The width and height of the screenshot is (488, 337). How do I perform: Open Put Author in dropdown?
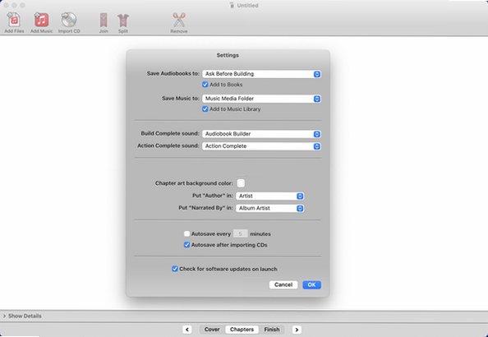click(269, 196)
